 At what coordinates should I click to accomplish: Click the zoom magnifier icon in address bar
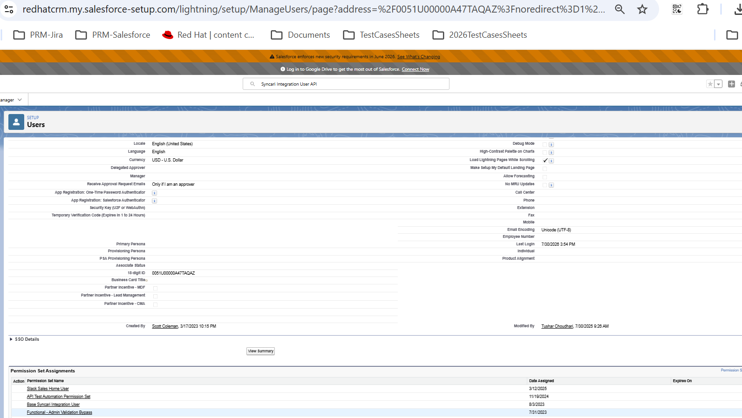click(x=619, y=9)
